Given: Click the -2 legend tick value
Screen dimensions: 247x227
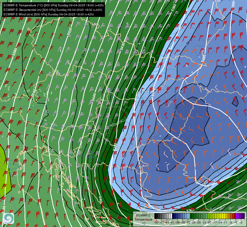Looking at the screenshot, I should pyautogui.click(x=241, y=223).
